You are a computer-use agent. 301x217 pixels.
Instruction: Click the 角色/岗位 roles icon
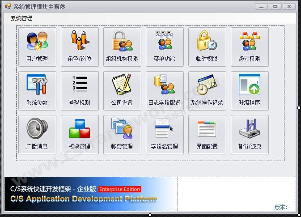(80, 47)
